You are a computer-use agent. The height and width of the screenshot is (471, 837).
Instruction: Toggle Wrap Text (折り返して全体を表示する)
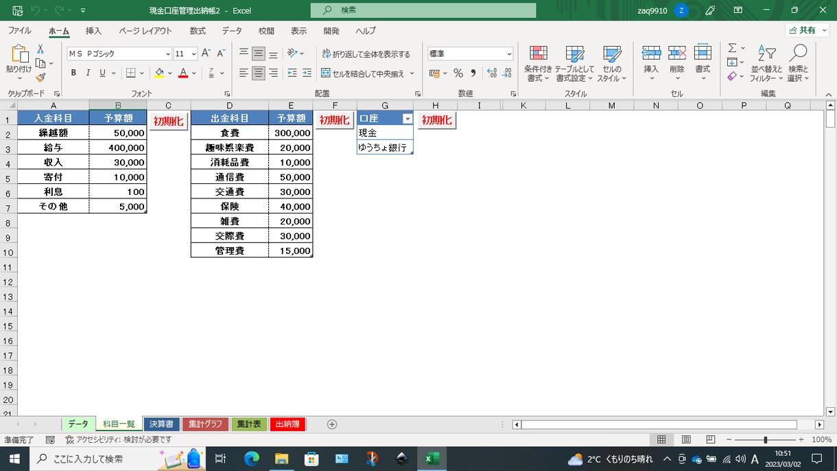(x=366, y=54)
